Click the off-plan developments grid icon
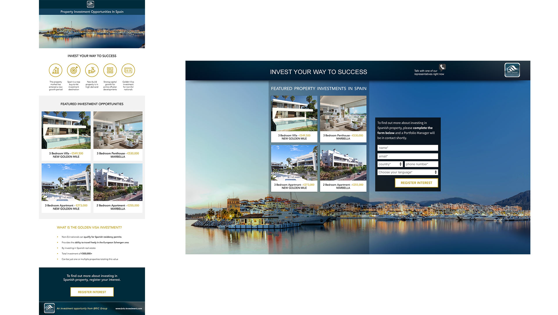The width and height of the screenshot is (558, 315). pyautogui.click(x=110, y=70)
